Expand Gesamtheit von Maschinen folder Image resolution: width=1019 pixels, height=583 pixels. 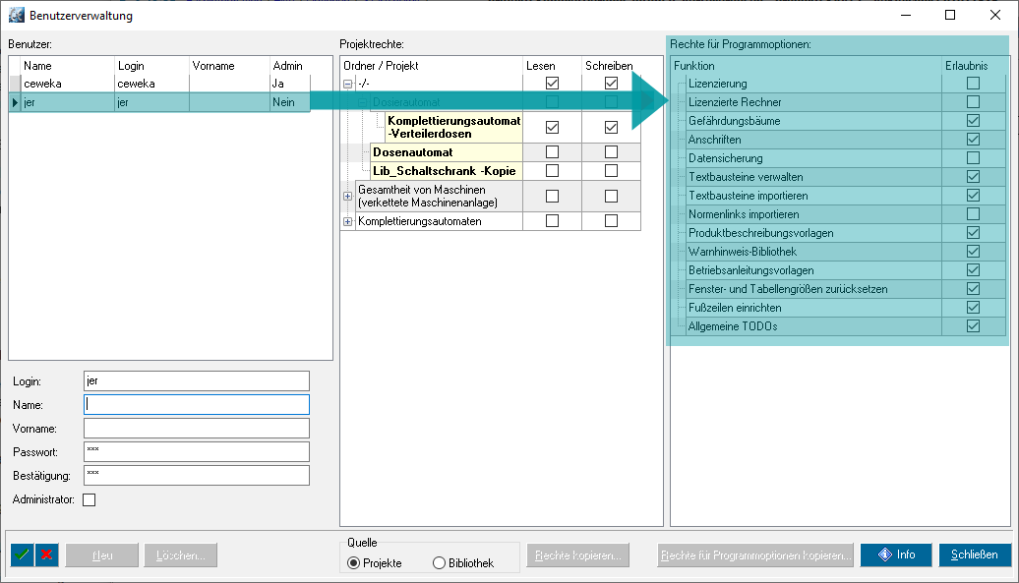347,196
